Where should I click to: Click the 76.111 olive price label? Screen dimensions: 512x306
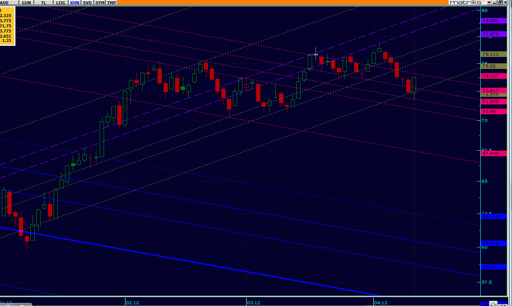pos(494,54)
